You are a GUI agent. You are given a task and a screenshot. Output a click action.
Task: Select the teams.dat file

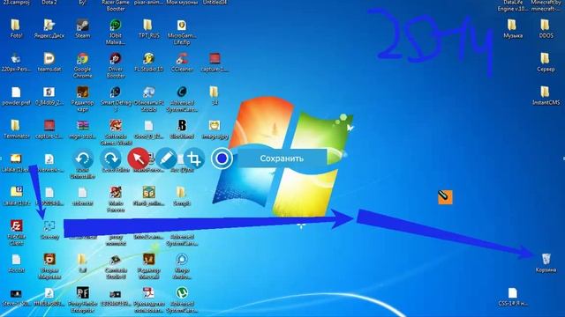[49, 63]
